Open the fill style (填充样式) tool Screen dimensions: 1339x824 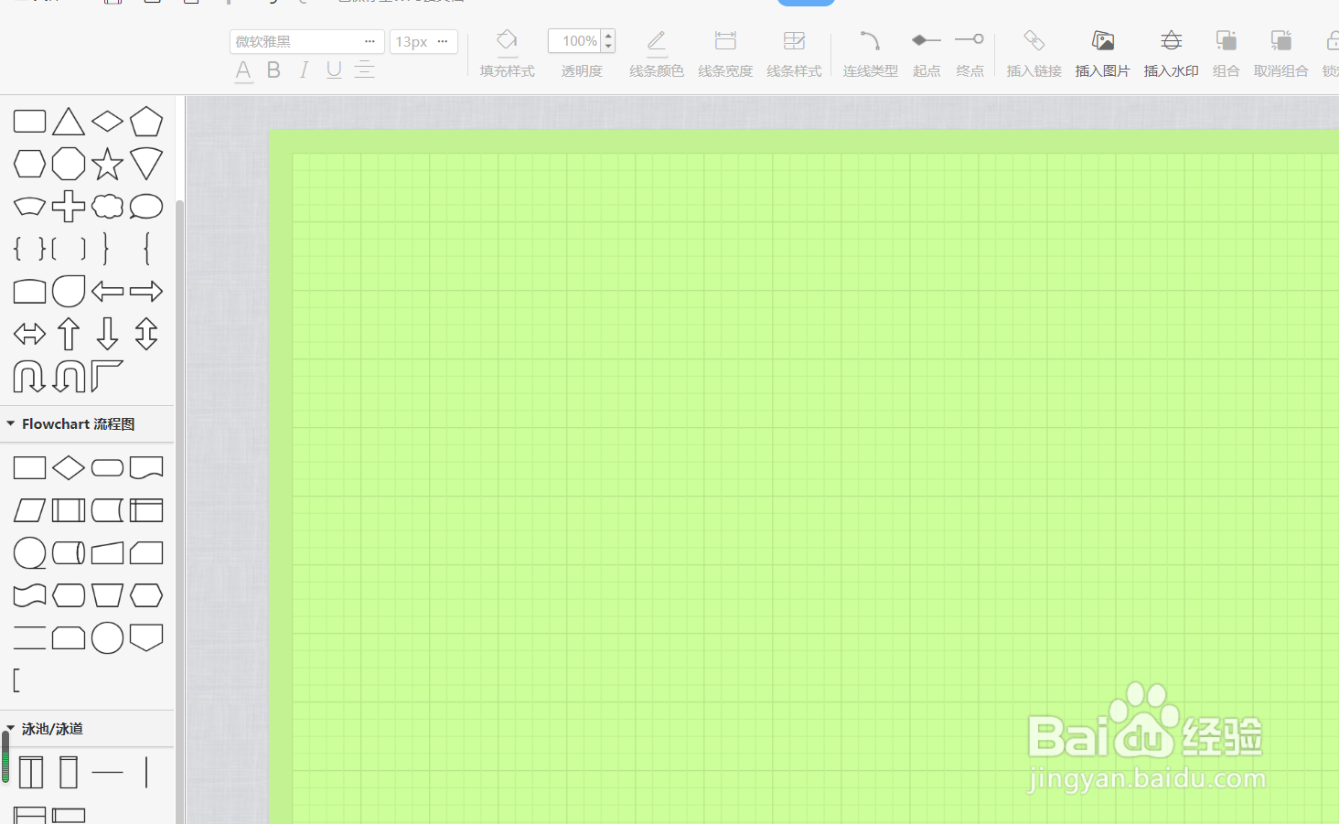coord(507,53)
